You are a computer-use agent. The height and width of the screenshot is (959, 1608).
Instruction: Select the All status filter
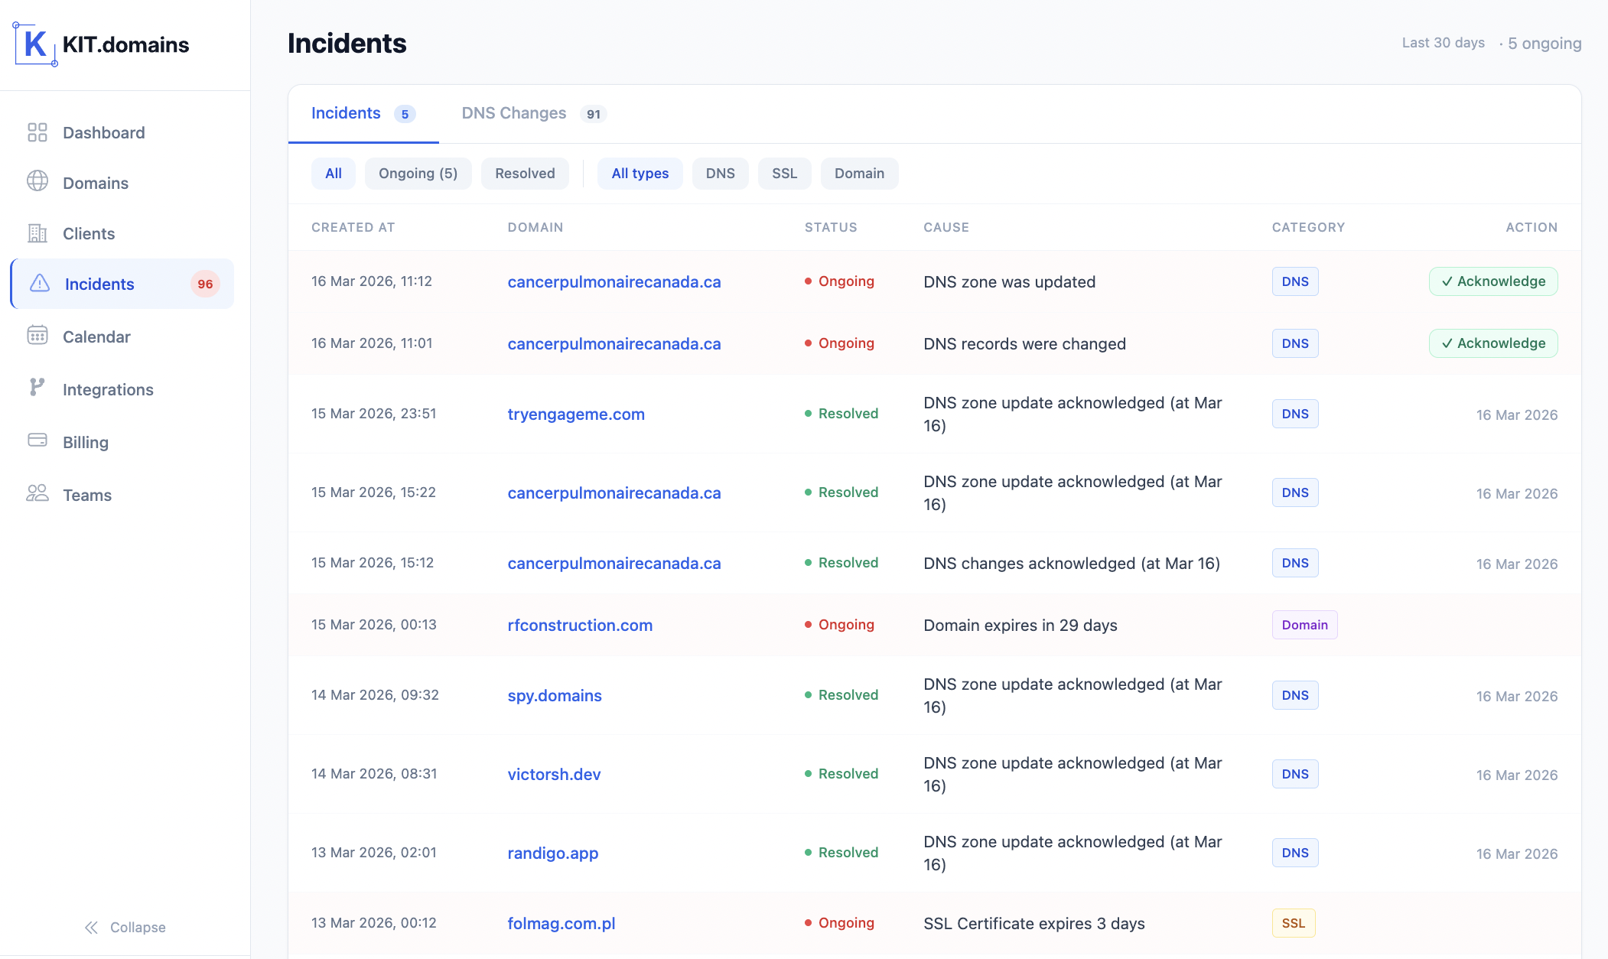334,174
